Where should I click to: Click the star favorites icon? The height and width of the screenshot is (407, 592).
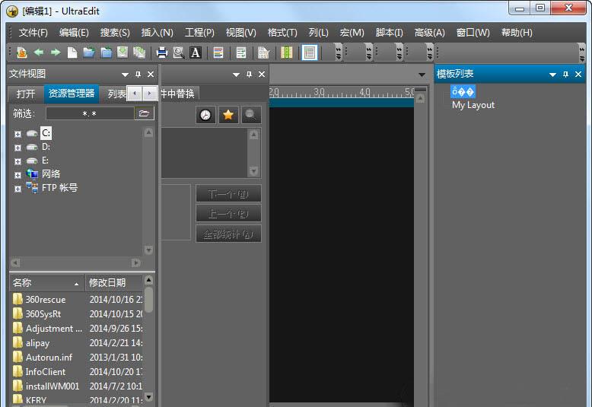(228, 115)
